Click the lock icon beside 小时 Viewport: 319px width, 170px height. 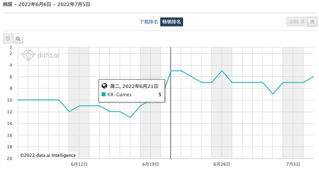[303, 22]
